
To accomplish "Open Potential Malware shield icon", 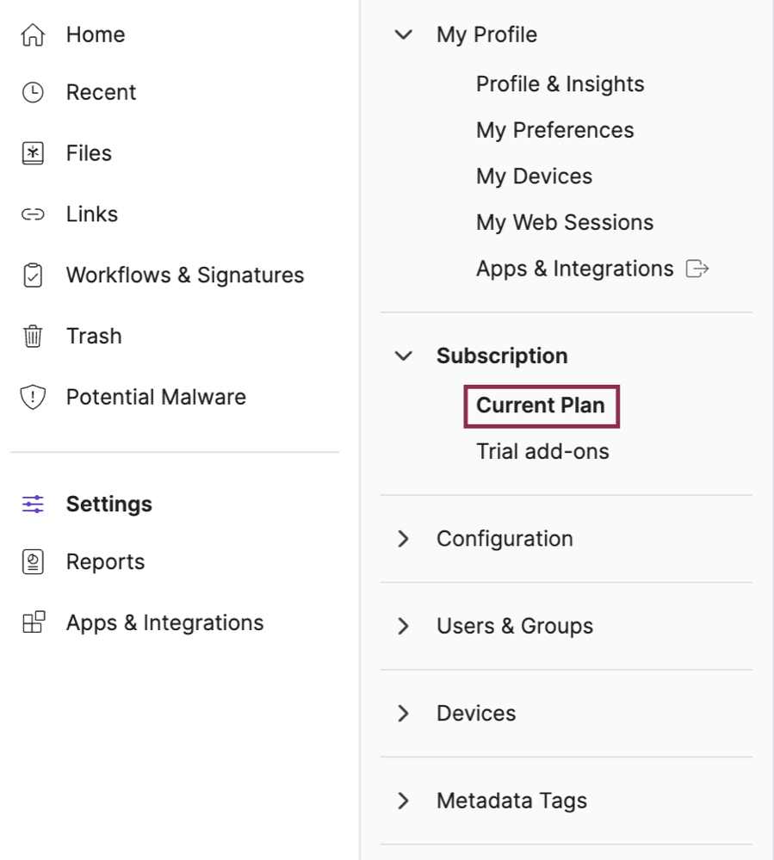I will [x=33, y=397].
